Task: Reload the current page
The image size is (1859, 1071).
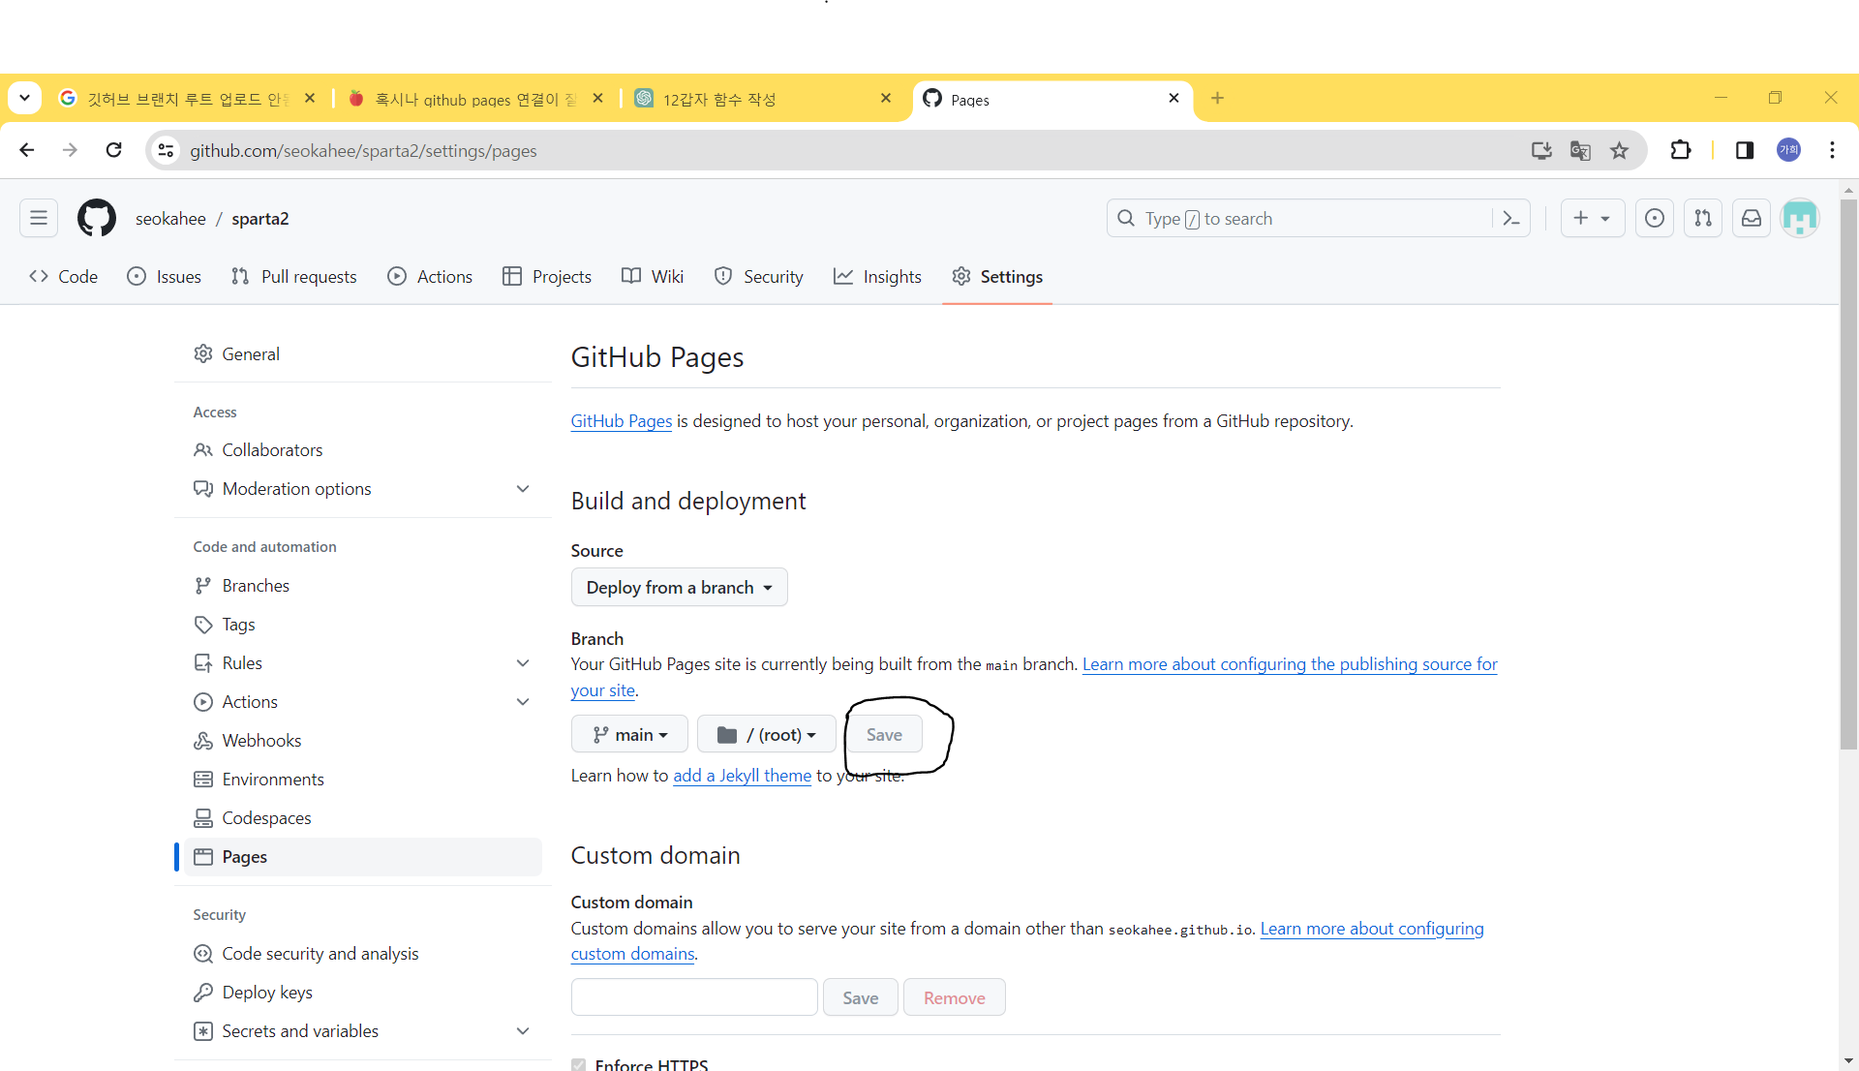Action: (x=114, y=150)
